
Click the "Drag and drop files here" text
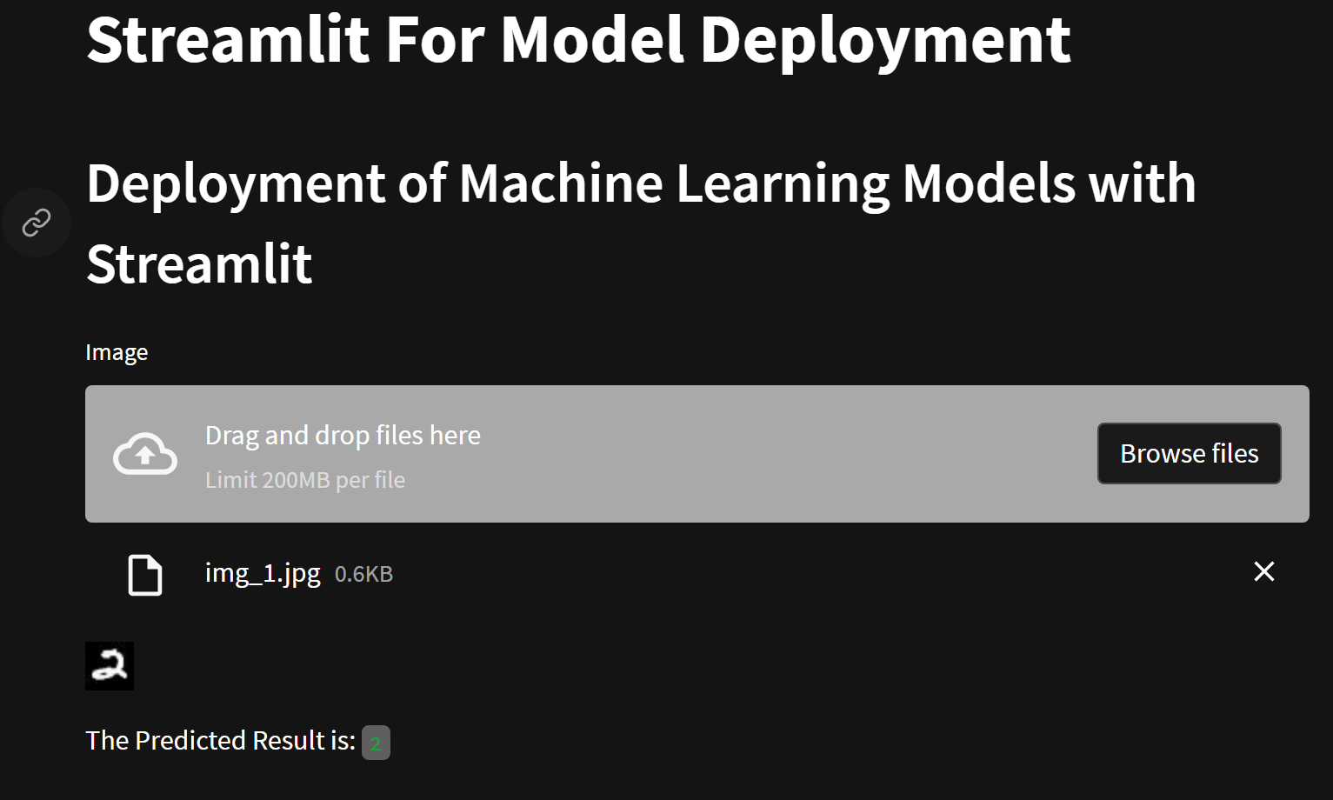(343, 435)
